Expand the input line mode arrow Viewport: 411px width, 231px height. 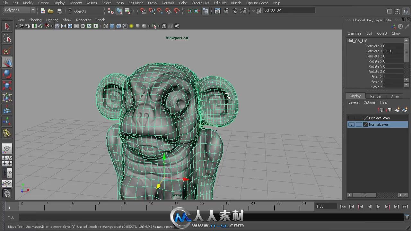click(253, 11)
